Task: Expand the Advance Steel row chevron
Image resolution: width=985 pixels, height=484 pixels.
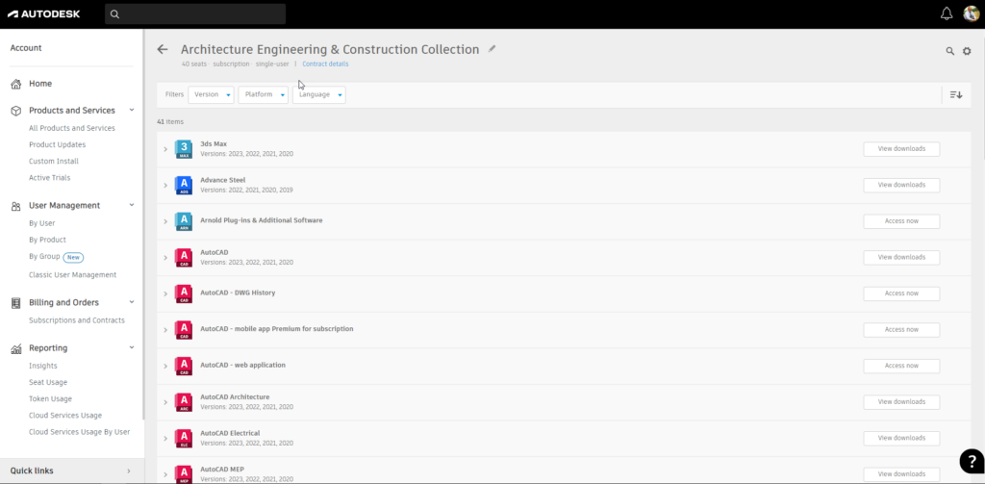Action: coord(165,186)
